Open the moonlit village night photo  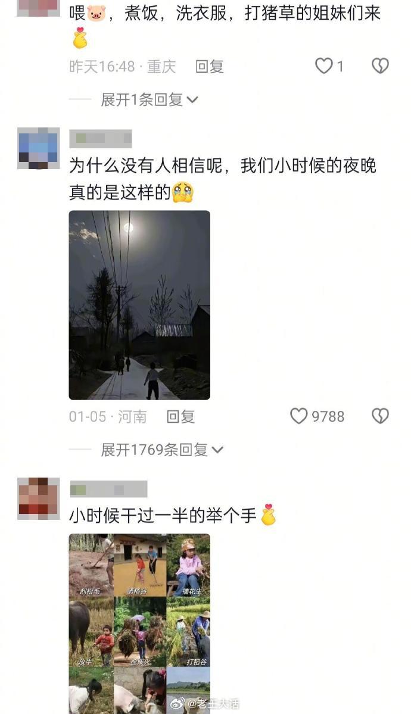(x=139, y=305)
